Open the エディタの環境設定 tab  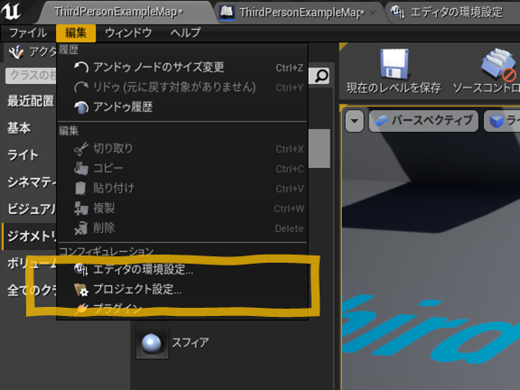(453, 13)
